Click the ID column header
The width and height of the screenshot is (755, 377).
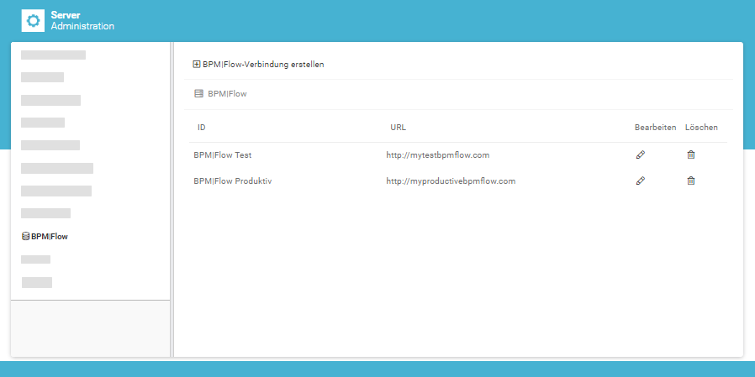point(202,128)
